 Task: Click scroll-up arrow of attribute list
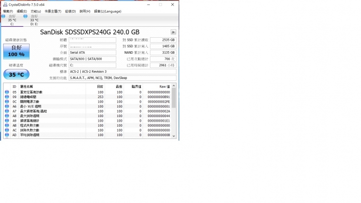(174, 86)
